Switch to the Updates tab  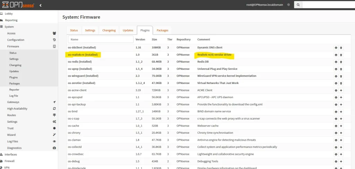pyautogui.click(x=128, y=30)
